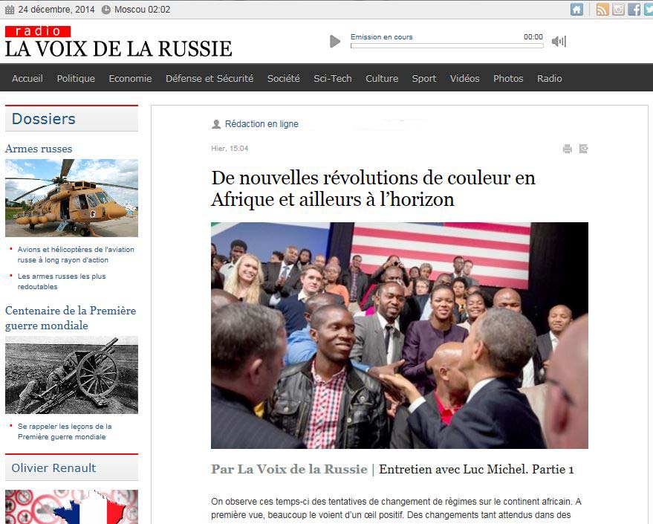This screenshot has width=653, height=524.
Task: Click the article headline about révolutions de couleur
Action: coord(373,189)
